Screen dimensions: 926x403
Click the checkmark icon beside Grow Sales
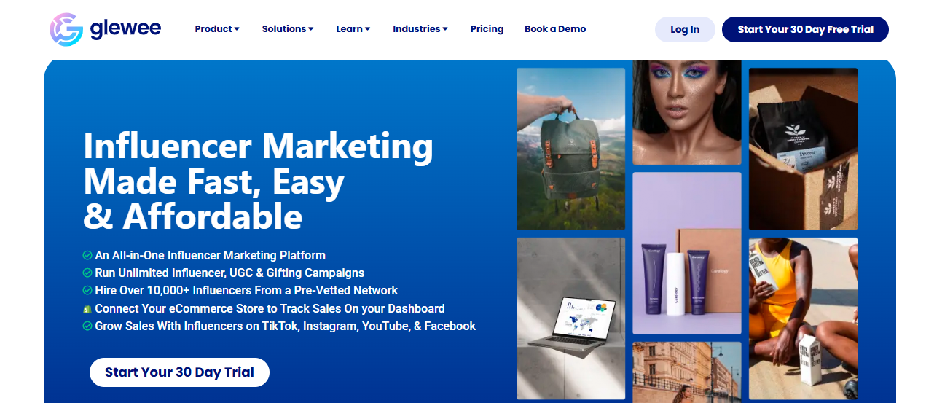tap(87, 326)
